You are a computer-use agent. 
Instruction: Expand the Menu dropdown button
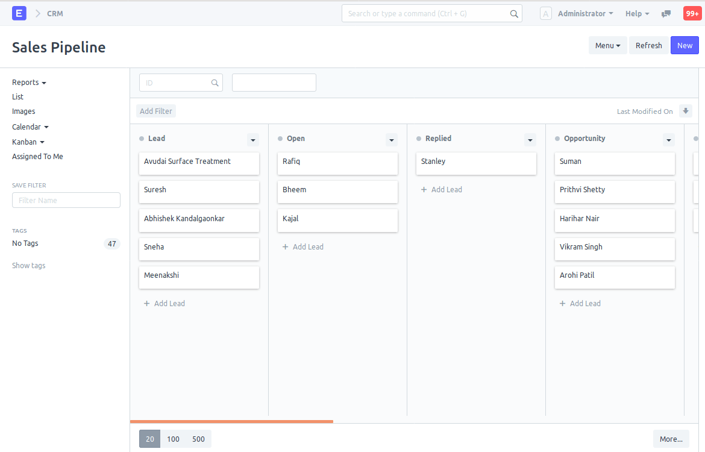[x=607, y=45]
